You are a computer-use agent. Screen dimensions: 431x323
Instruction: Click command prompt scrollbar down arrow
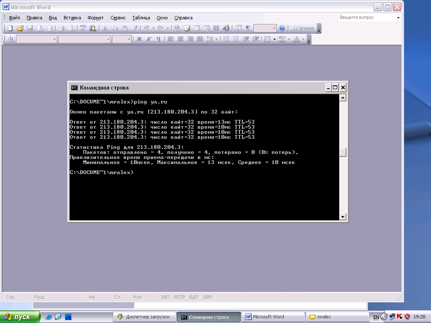click(343, 217)
